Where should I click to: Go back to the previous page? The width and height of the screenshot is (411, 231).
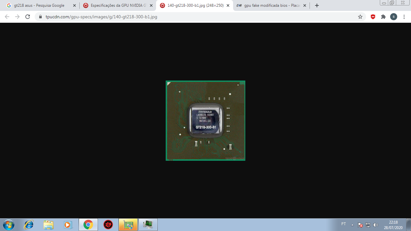(x=7, y=17)
